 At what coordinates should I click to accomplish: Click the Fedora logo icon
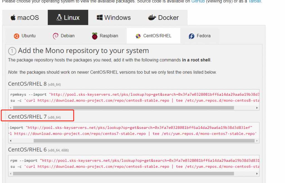(191, 36)
